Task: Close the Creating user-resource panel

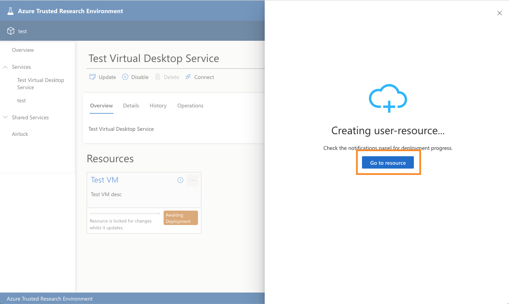Action: point(499,13)
